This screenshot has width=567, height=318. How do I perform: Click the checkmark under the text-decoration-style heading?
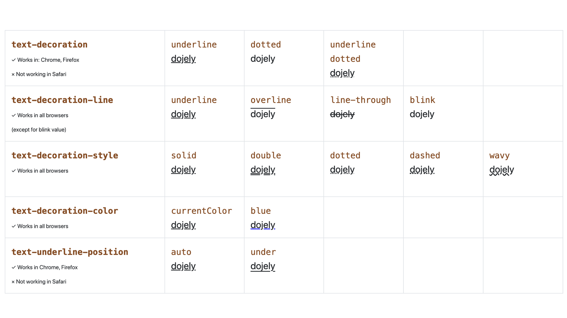tap(14, 171)
